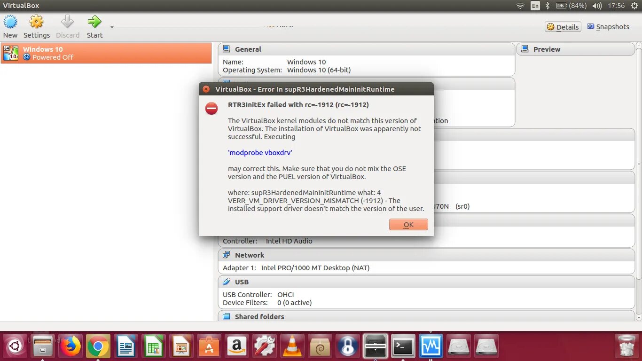The height and width of the screenshot is (361, 642).
Task: Open the Start button dropdown arrow
Action: 112,27
